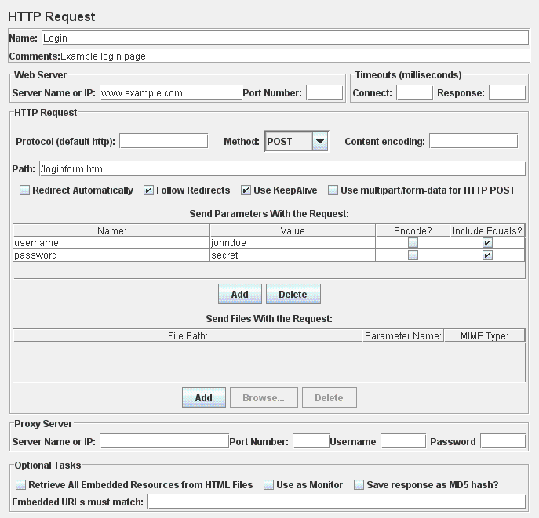Enable Save response as MD5 hash
Screen dimensions: 539x518
(x=359, y=485)
